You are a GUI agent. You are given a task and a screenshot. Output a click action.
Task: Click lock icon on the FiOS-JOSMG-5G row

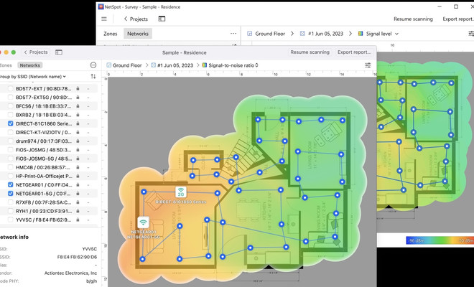(78, 159)
